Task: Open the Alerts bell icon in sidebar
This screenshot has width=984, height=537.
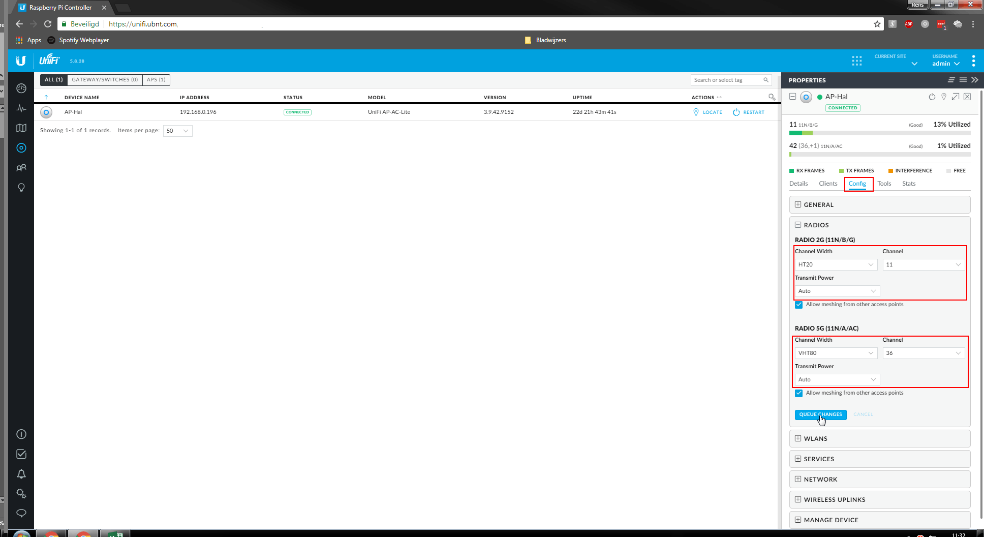Action: tap(21, 474)
